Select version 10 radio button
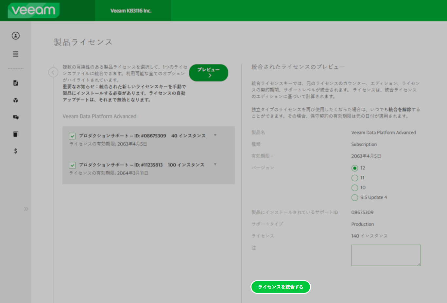This screenshot has height=303, width=447. (355, 188)
